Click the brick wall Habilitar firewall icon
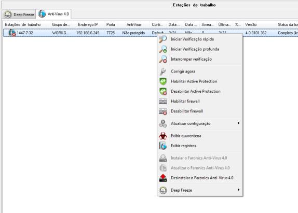The height and width of the screenshot is (213, 298). 163,101
